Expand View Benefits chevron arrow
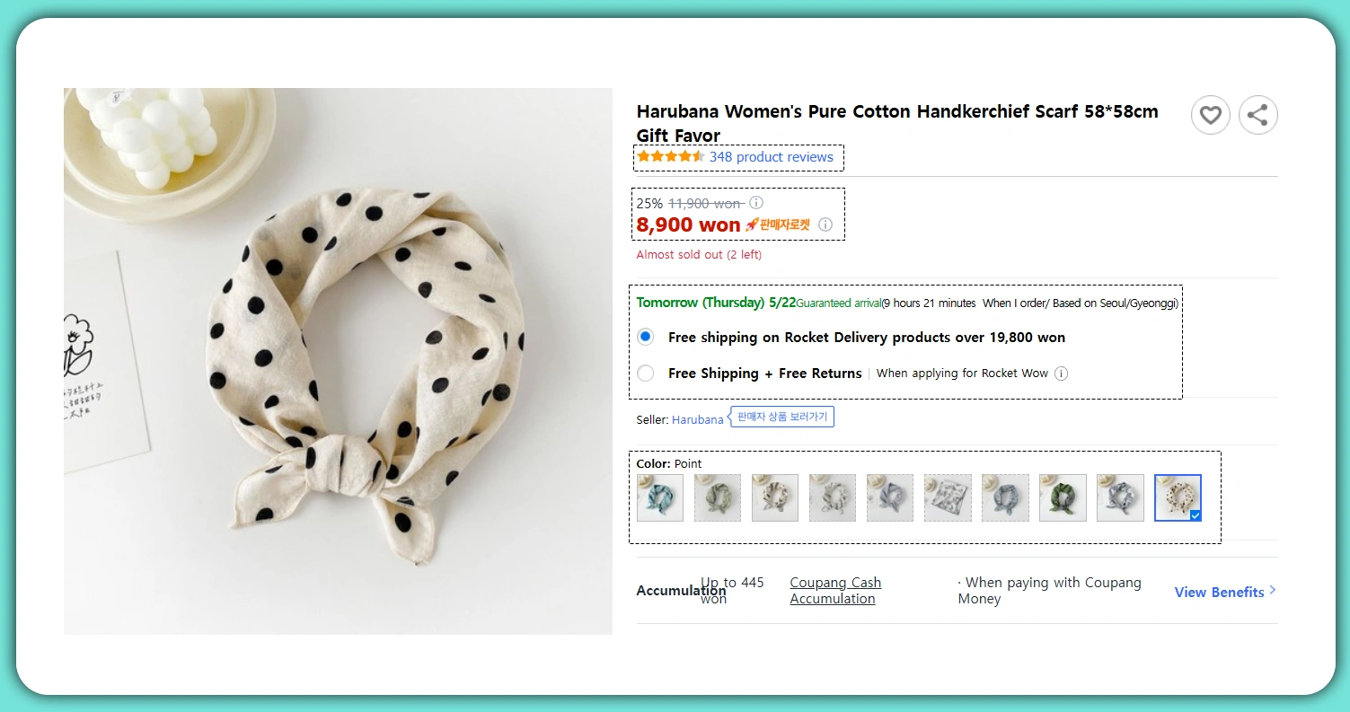The height and width of the screenshot is (712, 1350). coord(1273,591)
